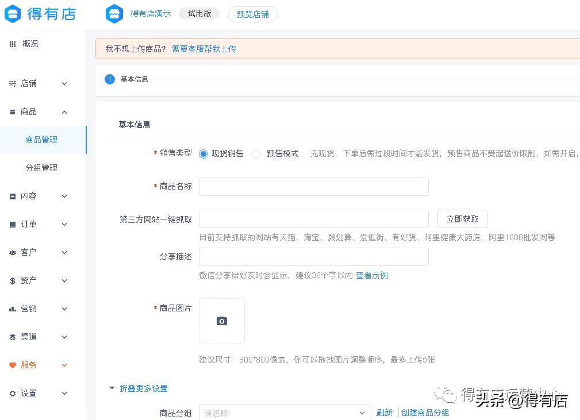This screenshot has height=420, width=580.
Task: Click the 资产 assets icon
Action: pyautogui.click(x=13, y=280)
